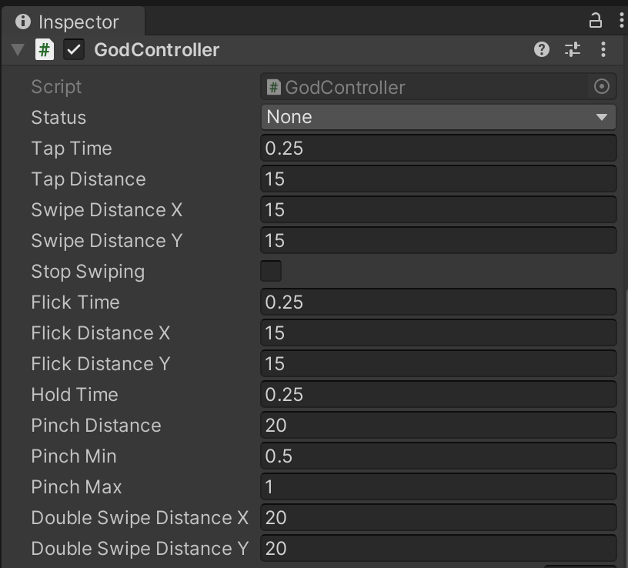
Task: Open GodController component options menu
Action: (603, 50)
